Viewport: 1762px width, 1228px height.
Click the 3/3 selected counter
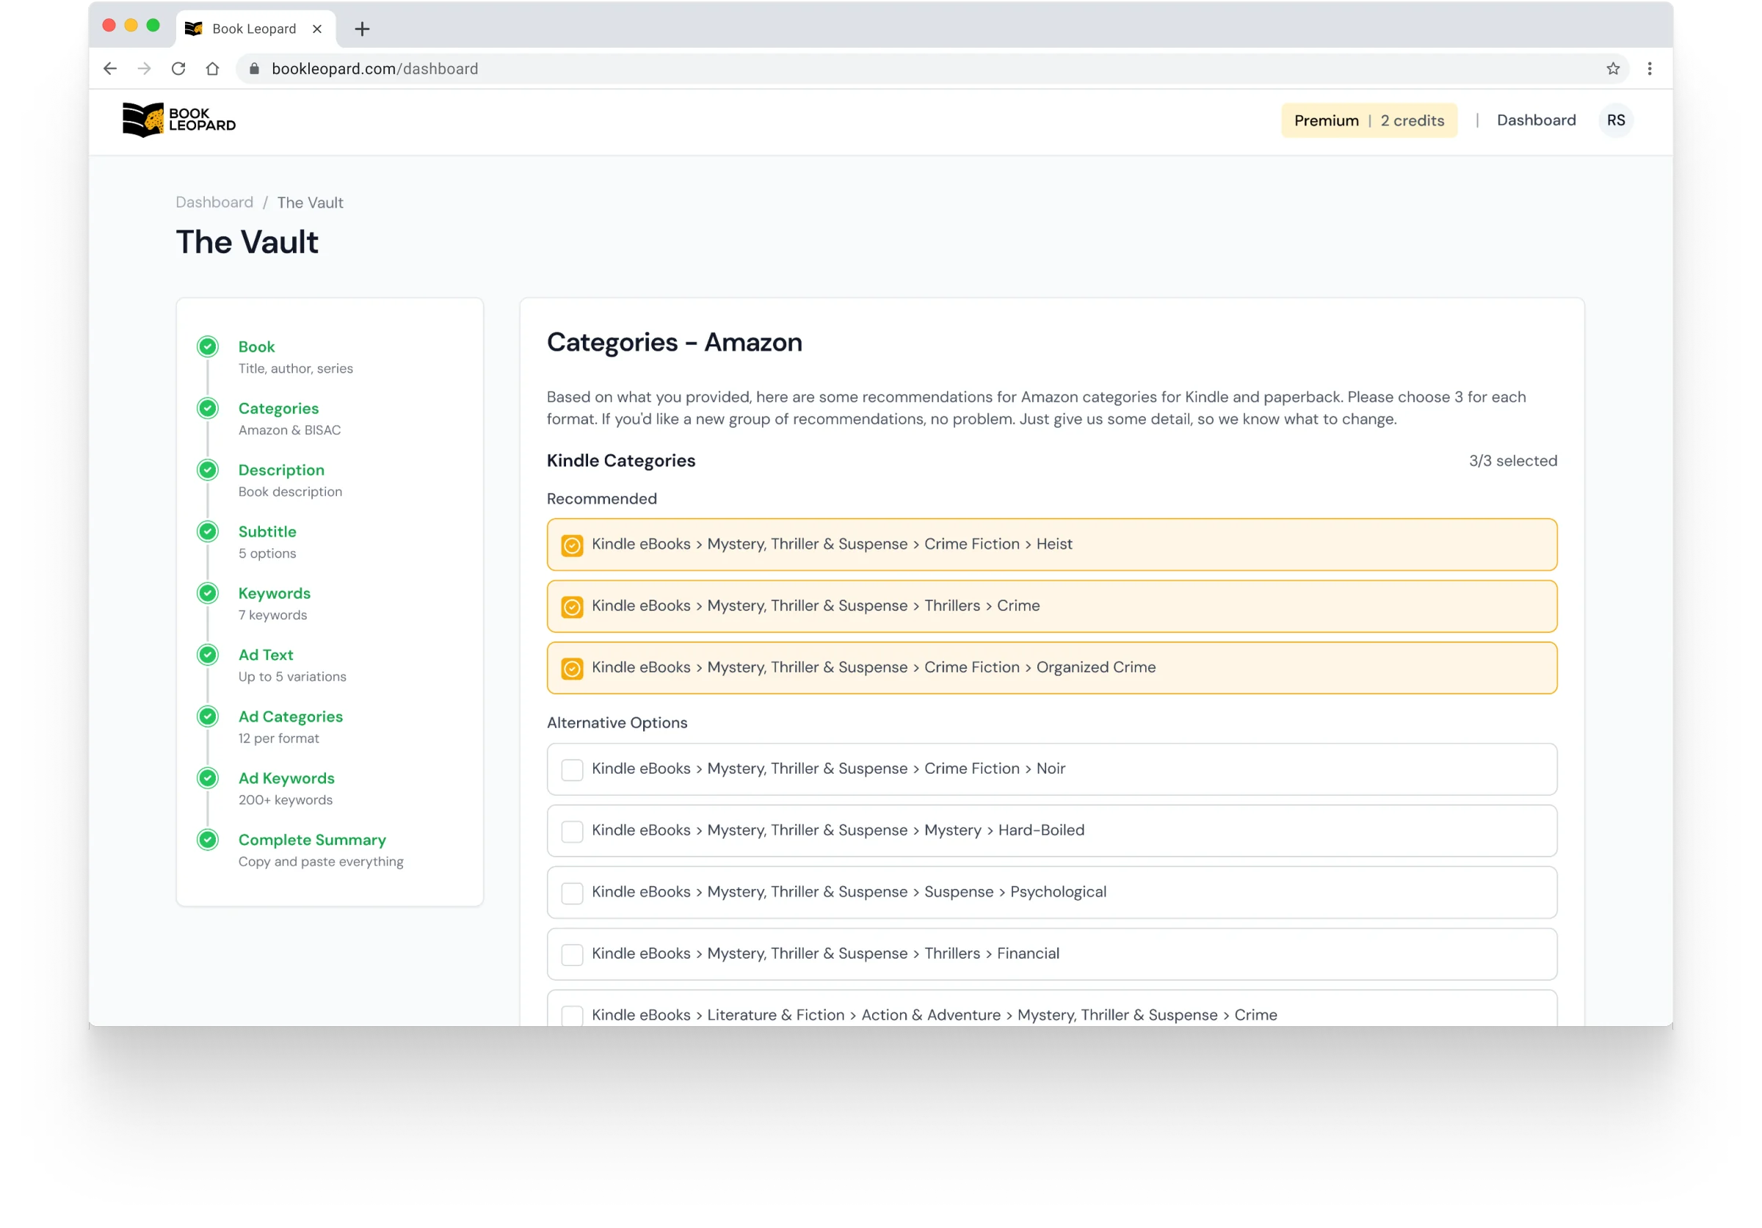pyautogui.click(x=1512, y=461)
